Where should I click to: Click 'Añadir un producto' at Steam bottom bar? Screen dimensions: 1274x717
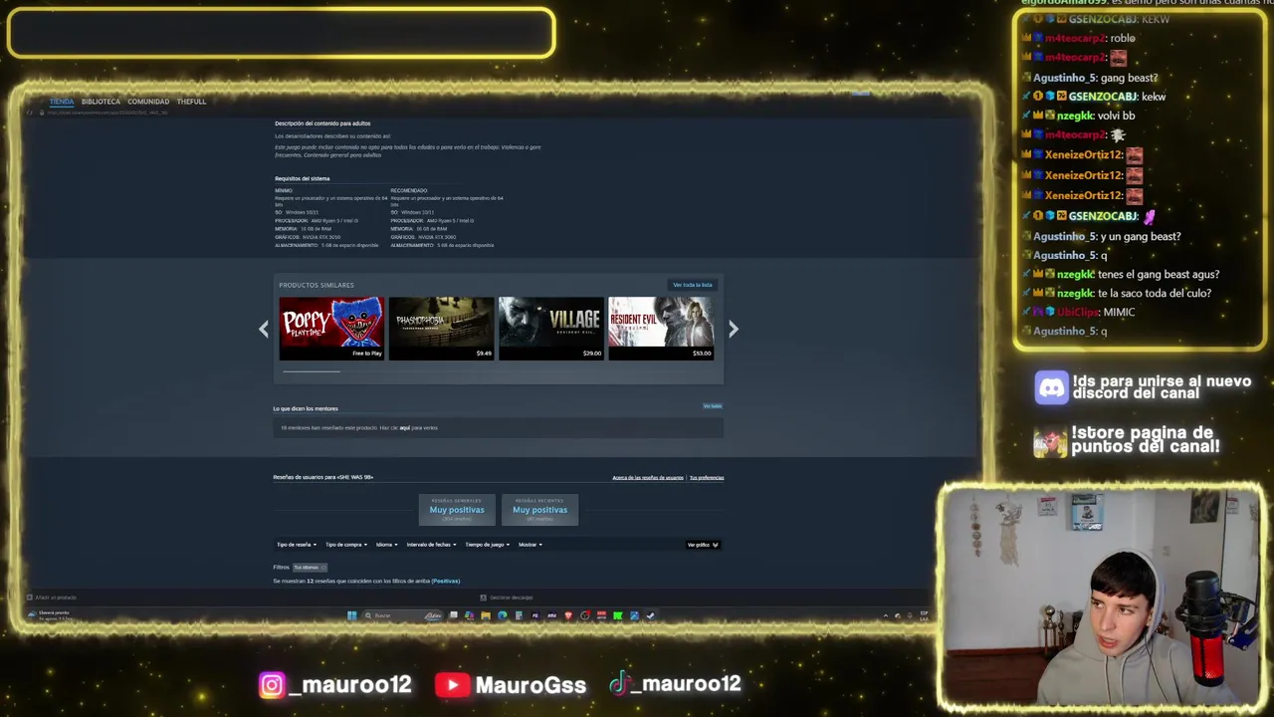(x=52, y=597)
